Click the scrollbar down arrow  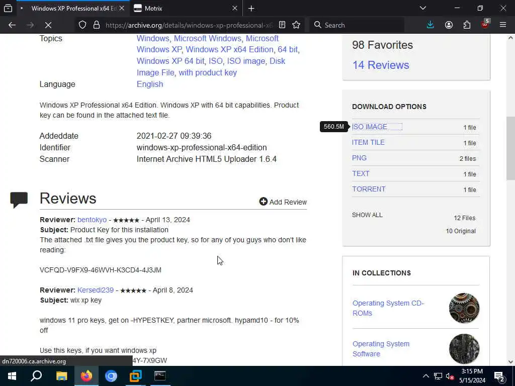click(510, 362)
